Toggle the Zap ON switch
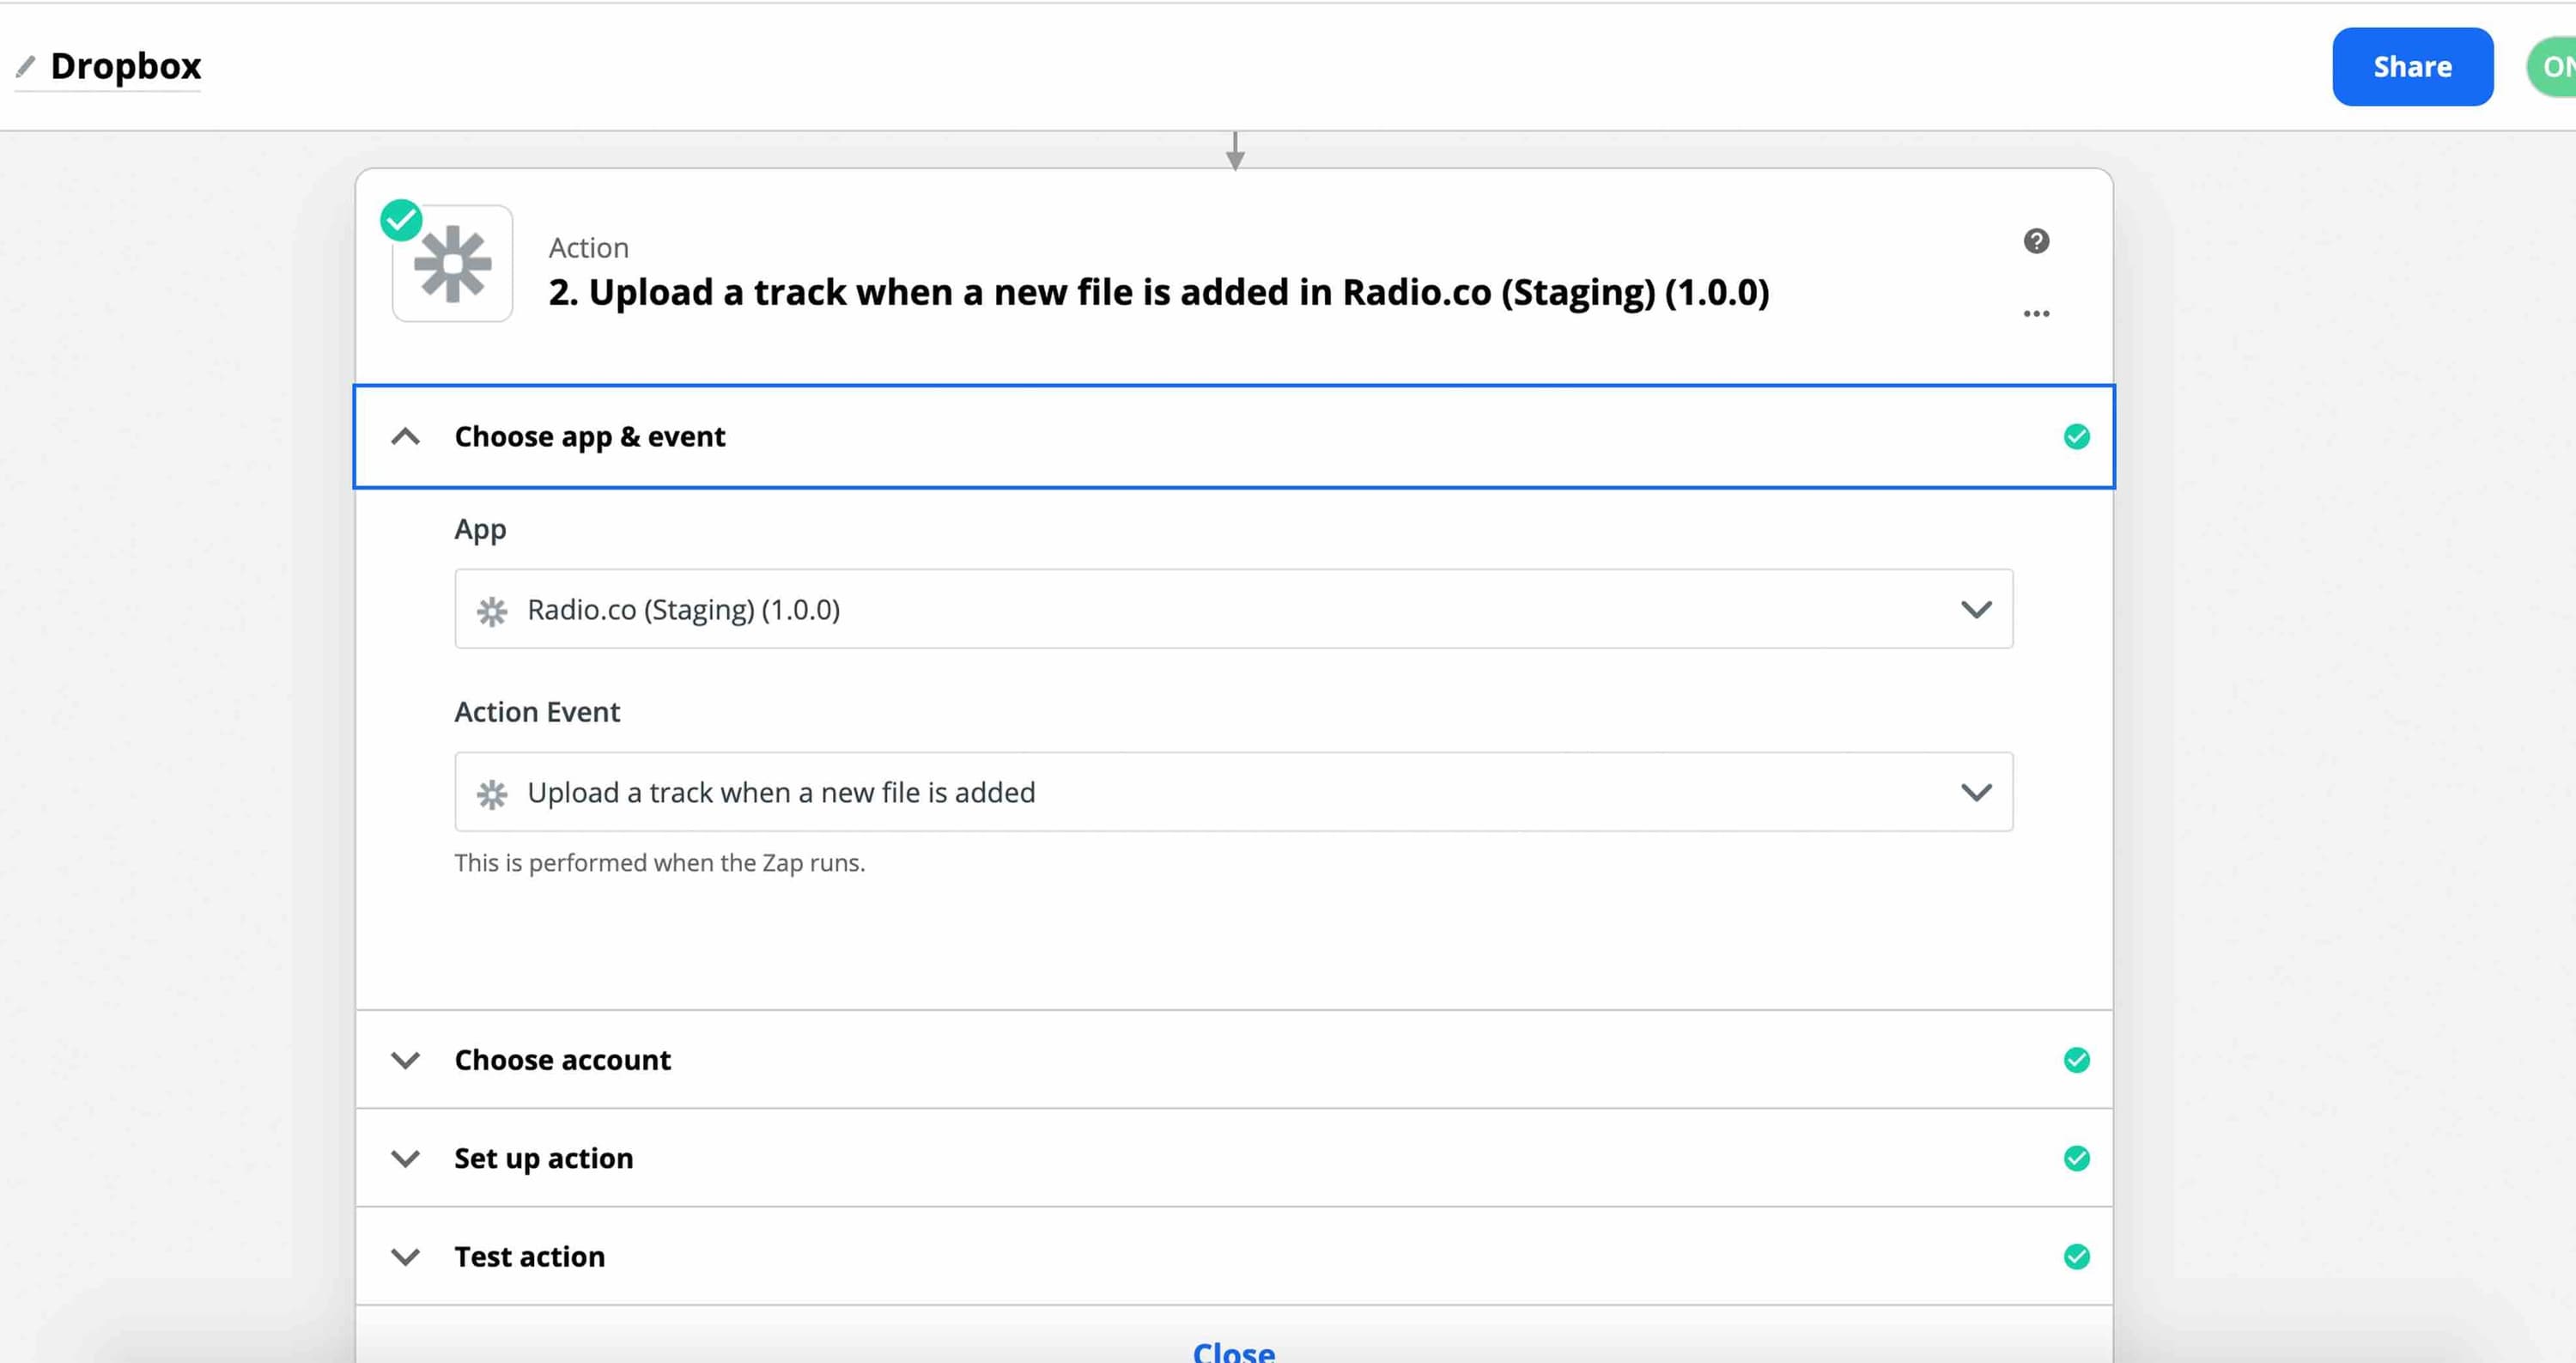Screen dimensions: 2576x1363 2552,67
